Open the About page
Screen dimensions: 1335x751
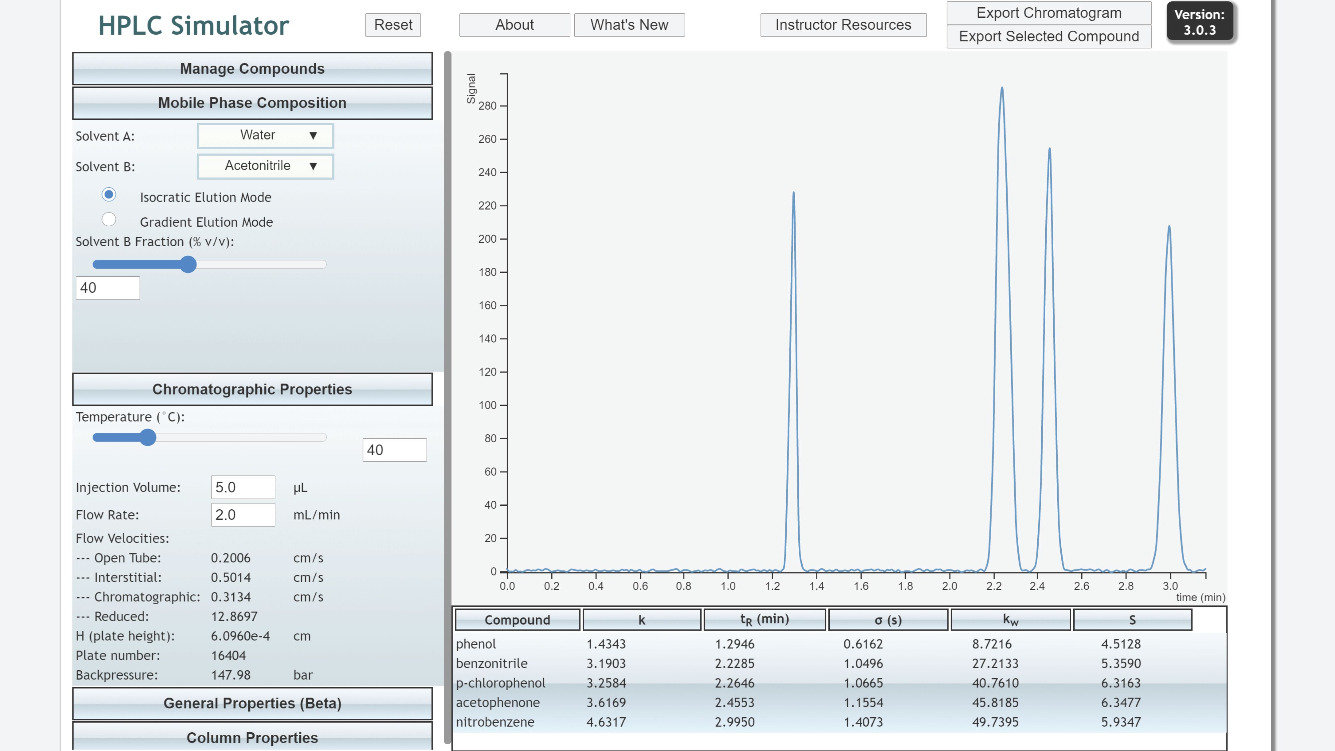point(514,25)
